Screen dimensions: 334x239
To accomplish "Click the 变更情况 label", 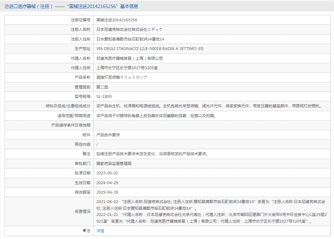I will (82, 211).
